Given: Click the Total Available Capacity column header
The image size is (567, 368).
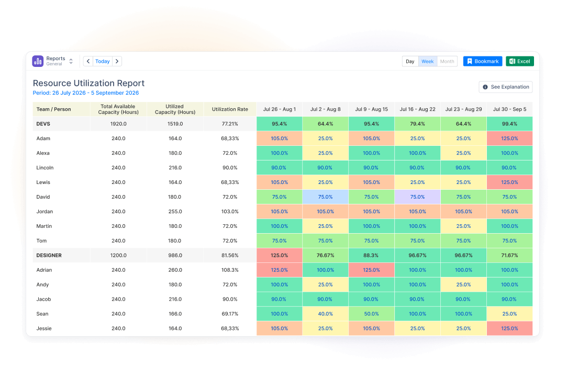Looking at the screenshot, I should click(118, 109).
